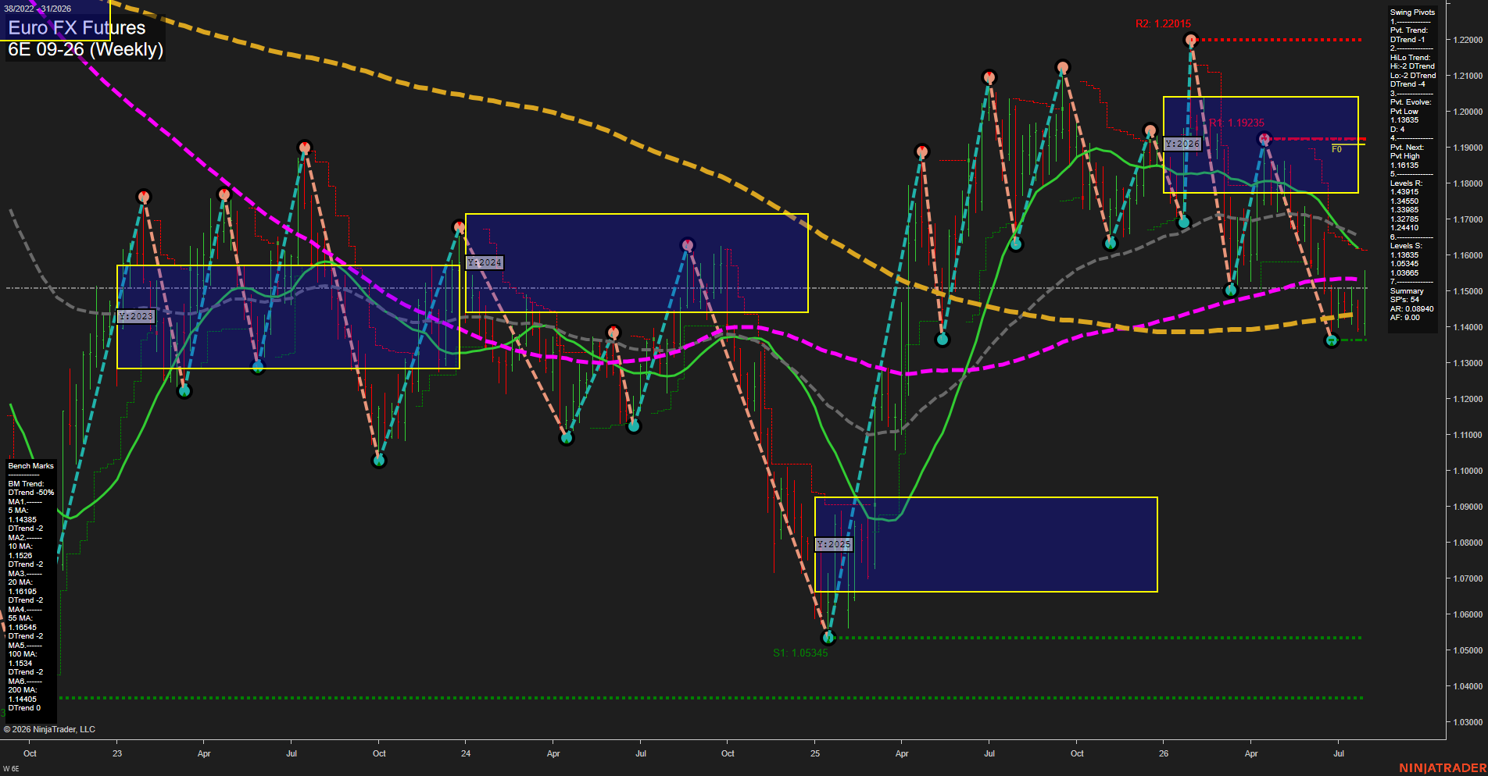Click the AF: 9.00 summary entry
1488x776 pixels.
tap(1405, 318)
